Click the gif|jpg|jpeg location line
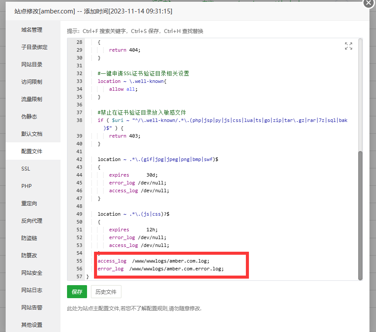This screenshot has height=332, width=376. coord(158,159)
